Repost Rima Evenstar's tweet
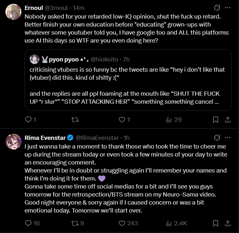The height and width of the screenshot is (233, 239). 74,223
